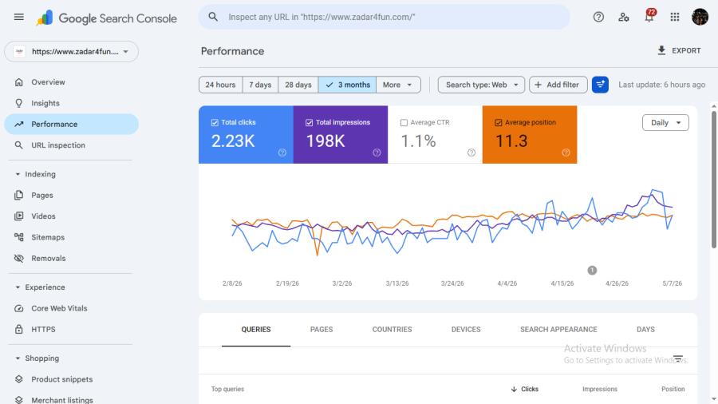This screenshot has height=404, width=718.
Task: Open the account profile avatar
Action: point(700,17)
